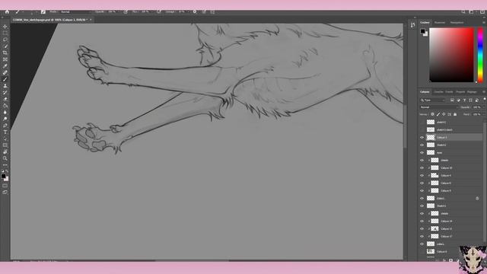Select the Rectangular Marquee tool
Viewport: 487px width, 274px height.
[5, 33]
